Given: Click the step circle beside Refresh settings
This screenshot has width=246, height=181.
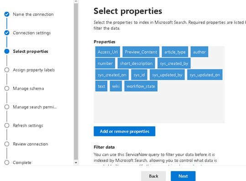Looking at the screenshot, I should pos(7,125).
